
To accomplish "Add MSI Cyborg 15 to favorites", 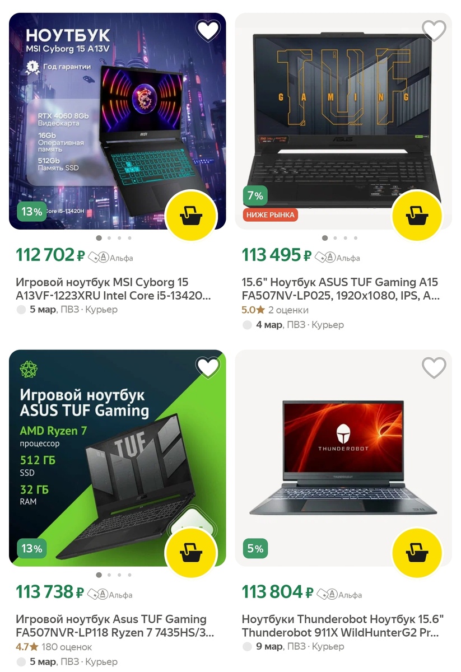I will coord(208,30).
